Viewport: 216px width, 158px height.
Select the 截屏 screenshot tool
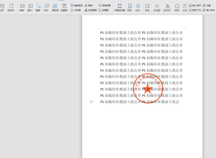click(x=39, y=6)
